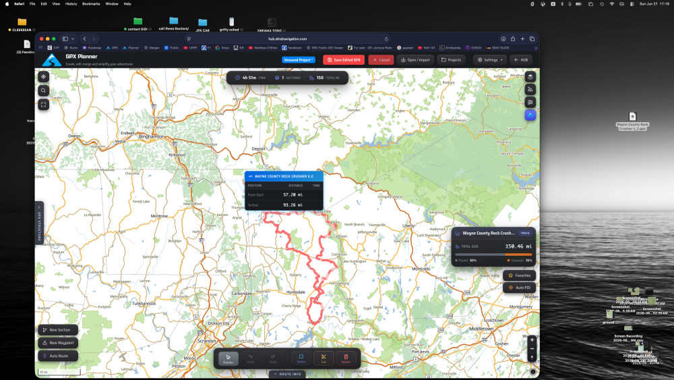
Task: Click the Redo tool
Action: pyautogui.click(x=273, y=358)
